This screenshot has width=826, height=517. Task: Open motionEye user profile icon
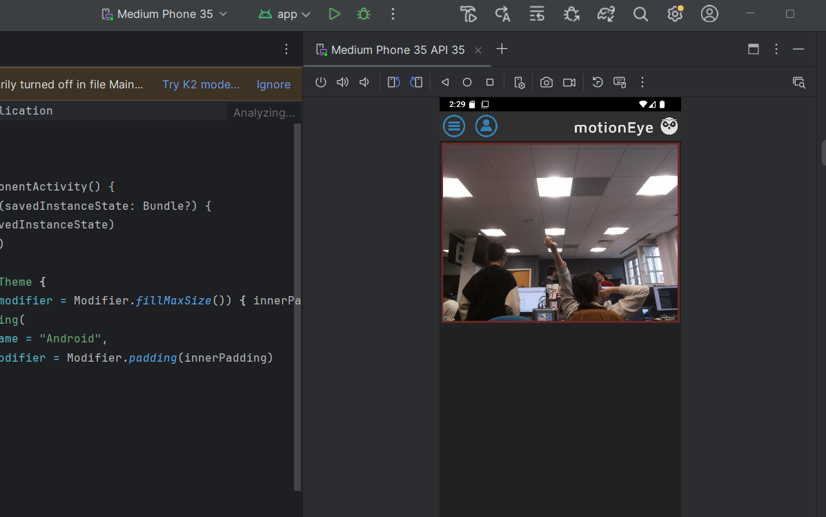point(486,126)
